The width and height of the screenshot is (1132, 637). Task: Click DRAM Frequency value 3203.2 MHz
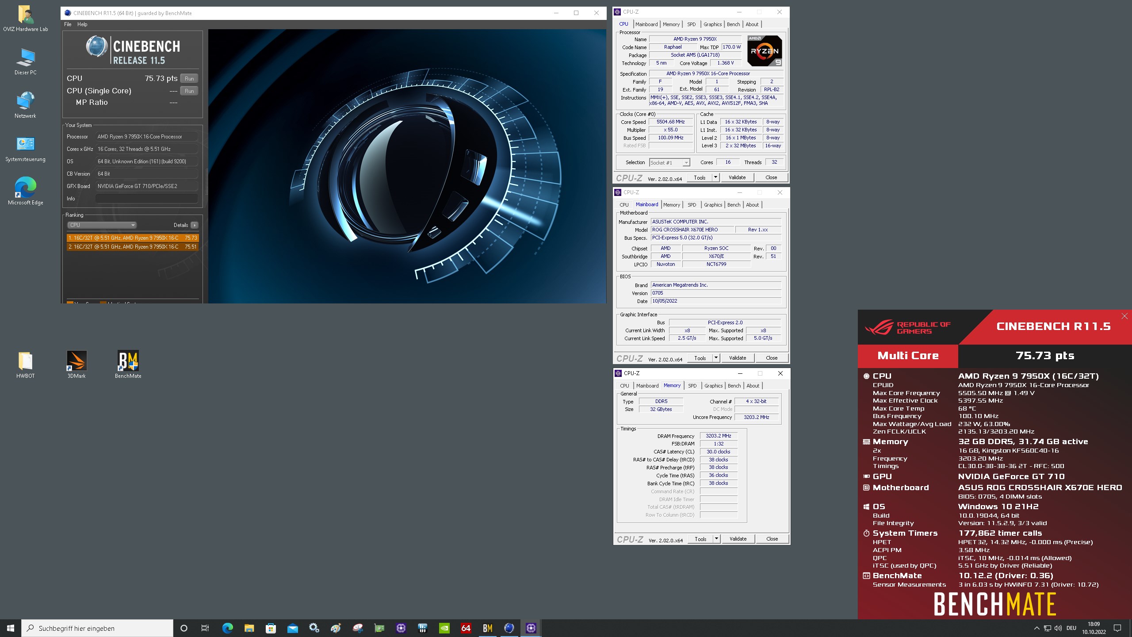[x=719, y=436]
